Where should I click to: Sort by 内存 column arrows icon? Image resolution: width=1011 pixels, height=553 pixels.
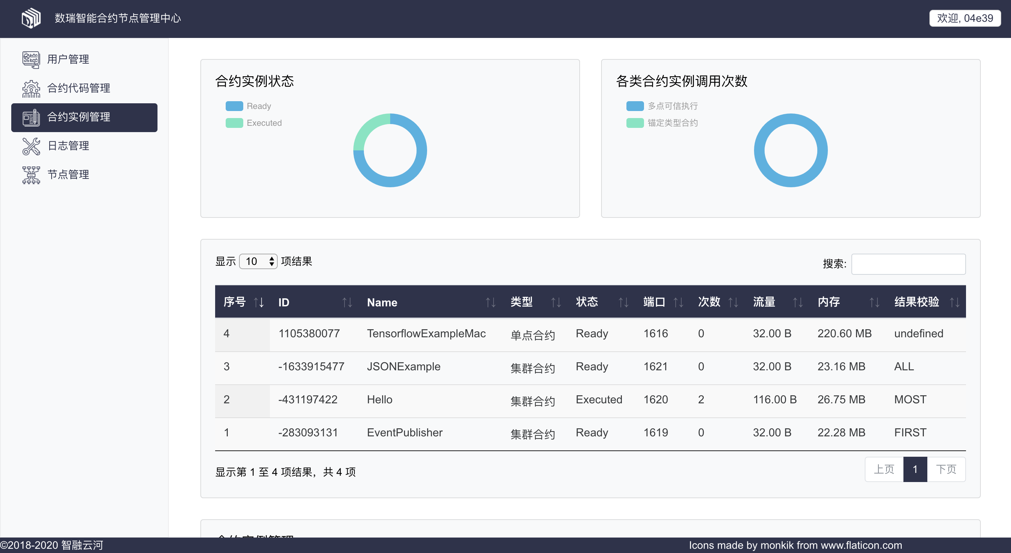(x=874, y=302)
